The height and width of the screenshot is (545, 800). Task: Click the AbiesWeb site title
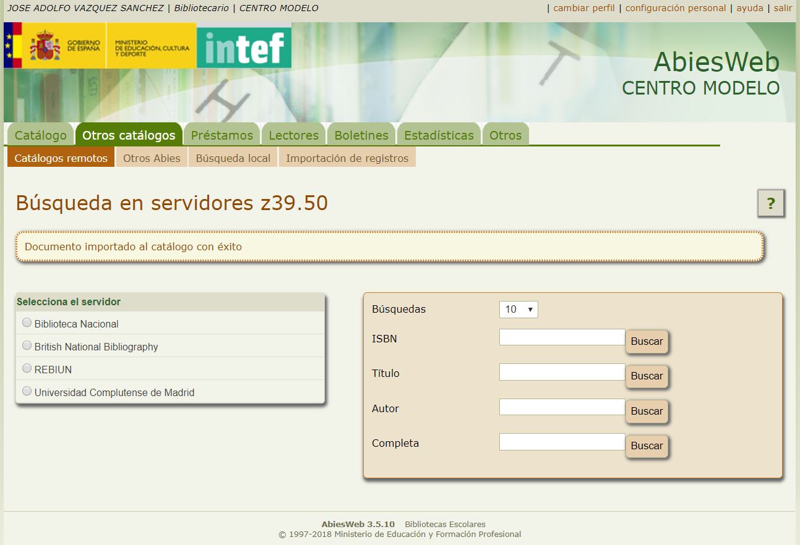[x=716, y=62]
